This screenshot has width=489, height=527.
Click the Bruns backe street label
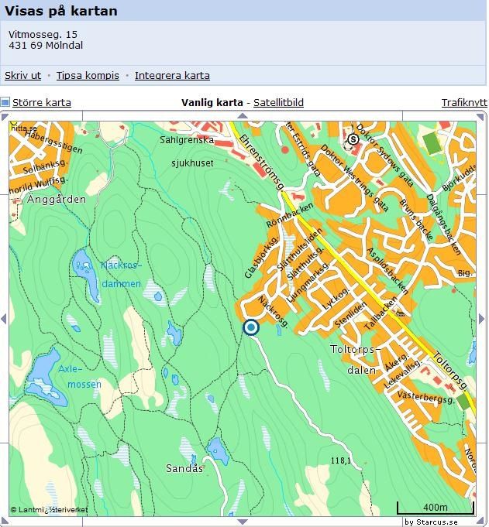coord(416,220)
